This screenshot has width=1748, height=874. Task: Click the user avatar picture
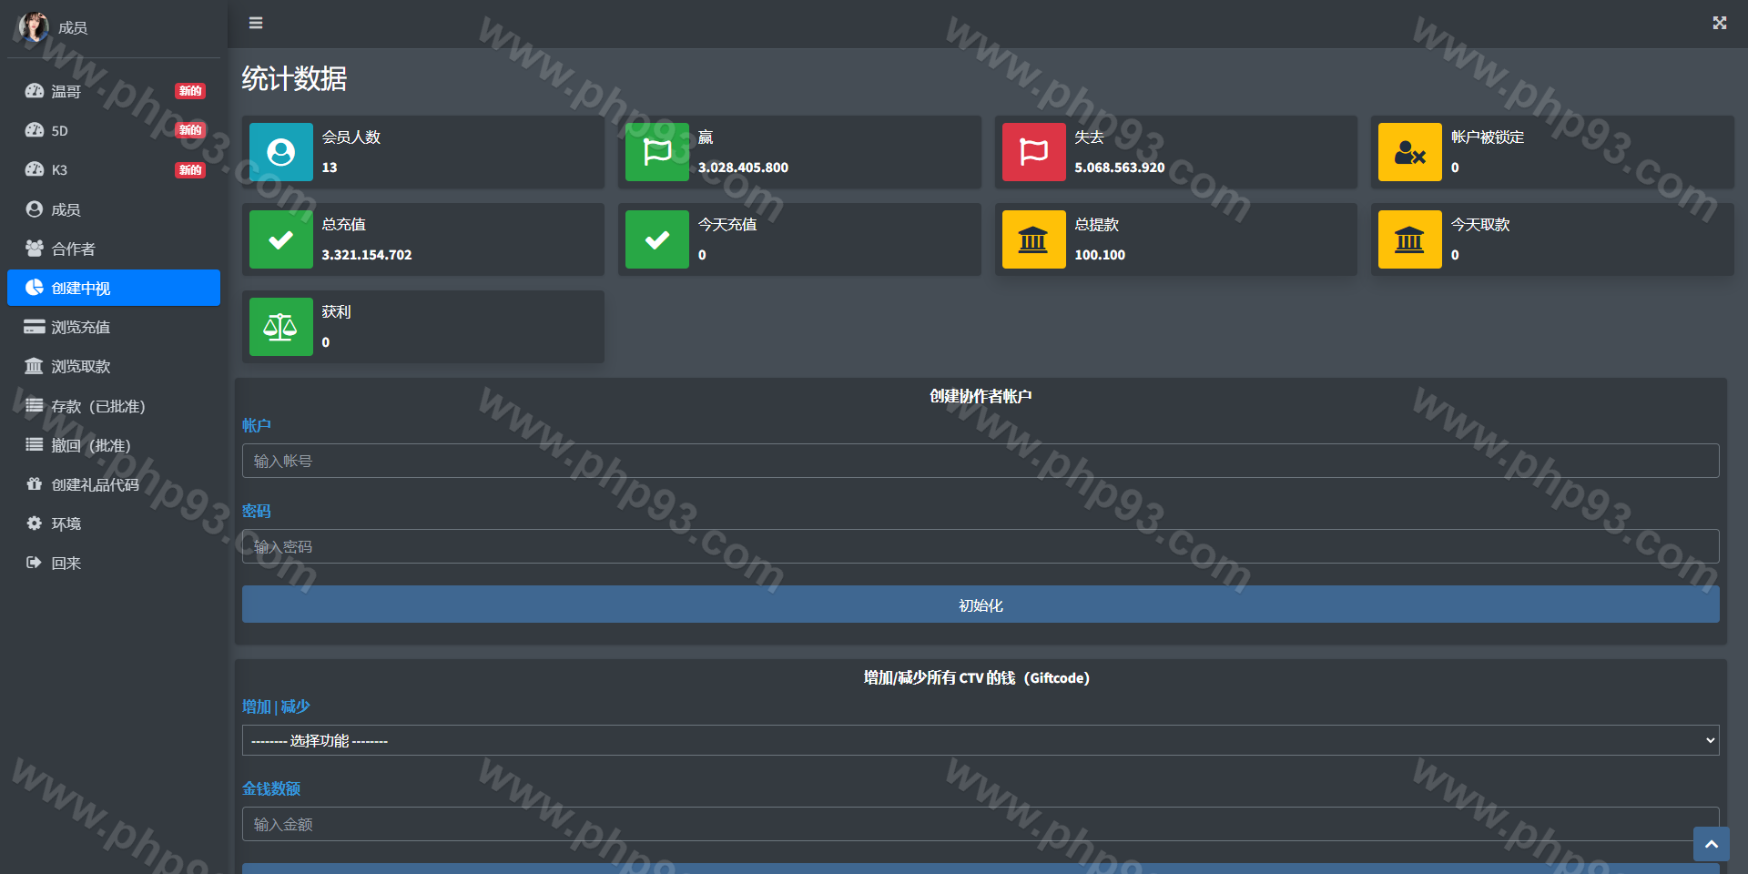[x=34, y=27]
